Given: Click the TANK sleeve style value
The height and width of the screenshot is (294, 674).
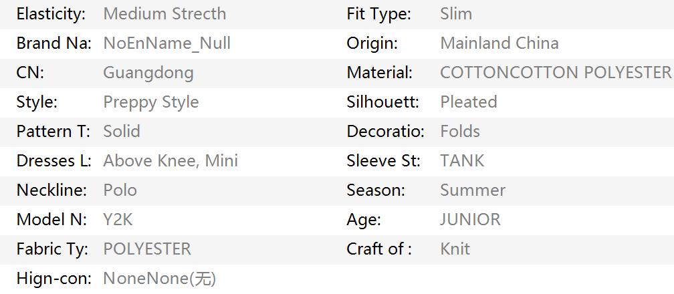Looking at the screenshot, I should 462,161.
